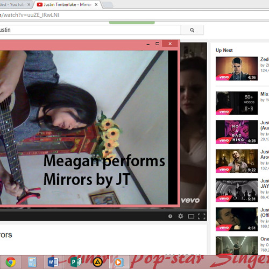
Task: Switch player to theater mode
Action: coord(191,216)
